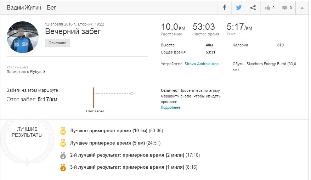
Task: Open the Strava Android App link
Action: click(x=202, y=64)
